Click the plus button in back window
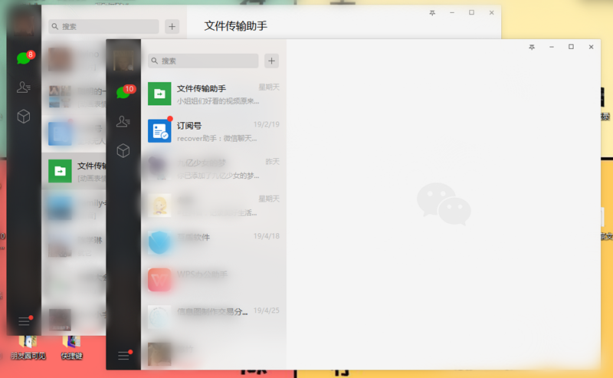 [172, 26]
